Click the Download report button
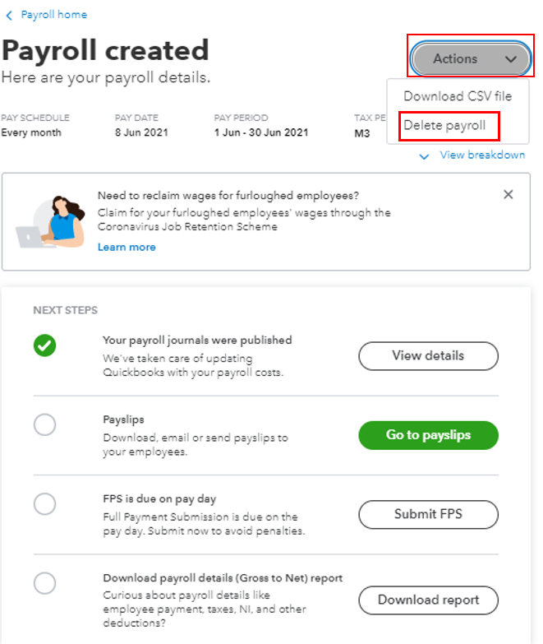The image size is (543, 644). (428, 600)
